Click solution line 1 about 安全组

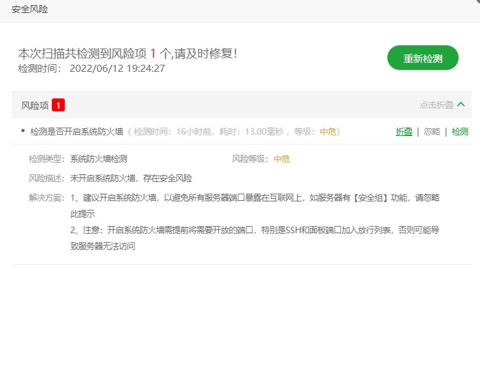pos(255,205)
